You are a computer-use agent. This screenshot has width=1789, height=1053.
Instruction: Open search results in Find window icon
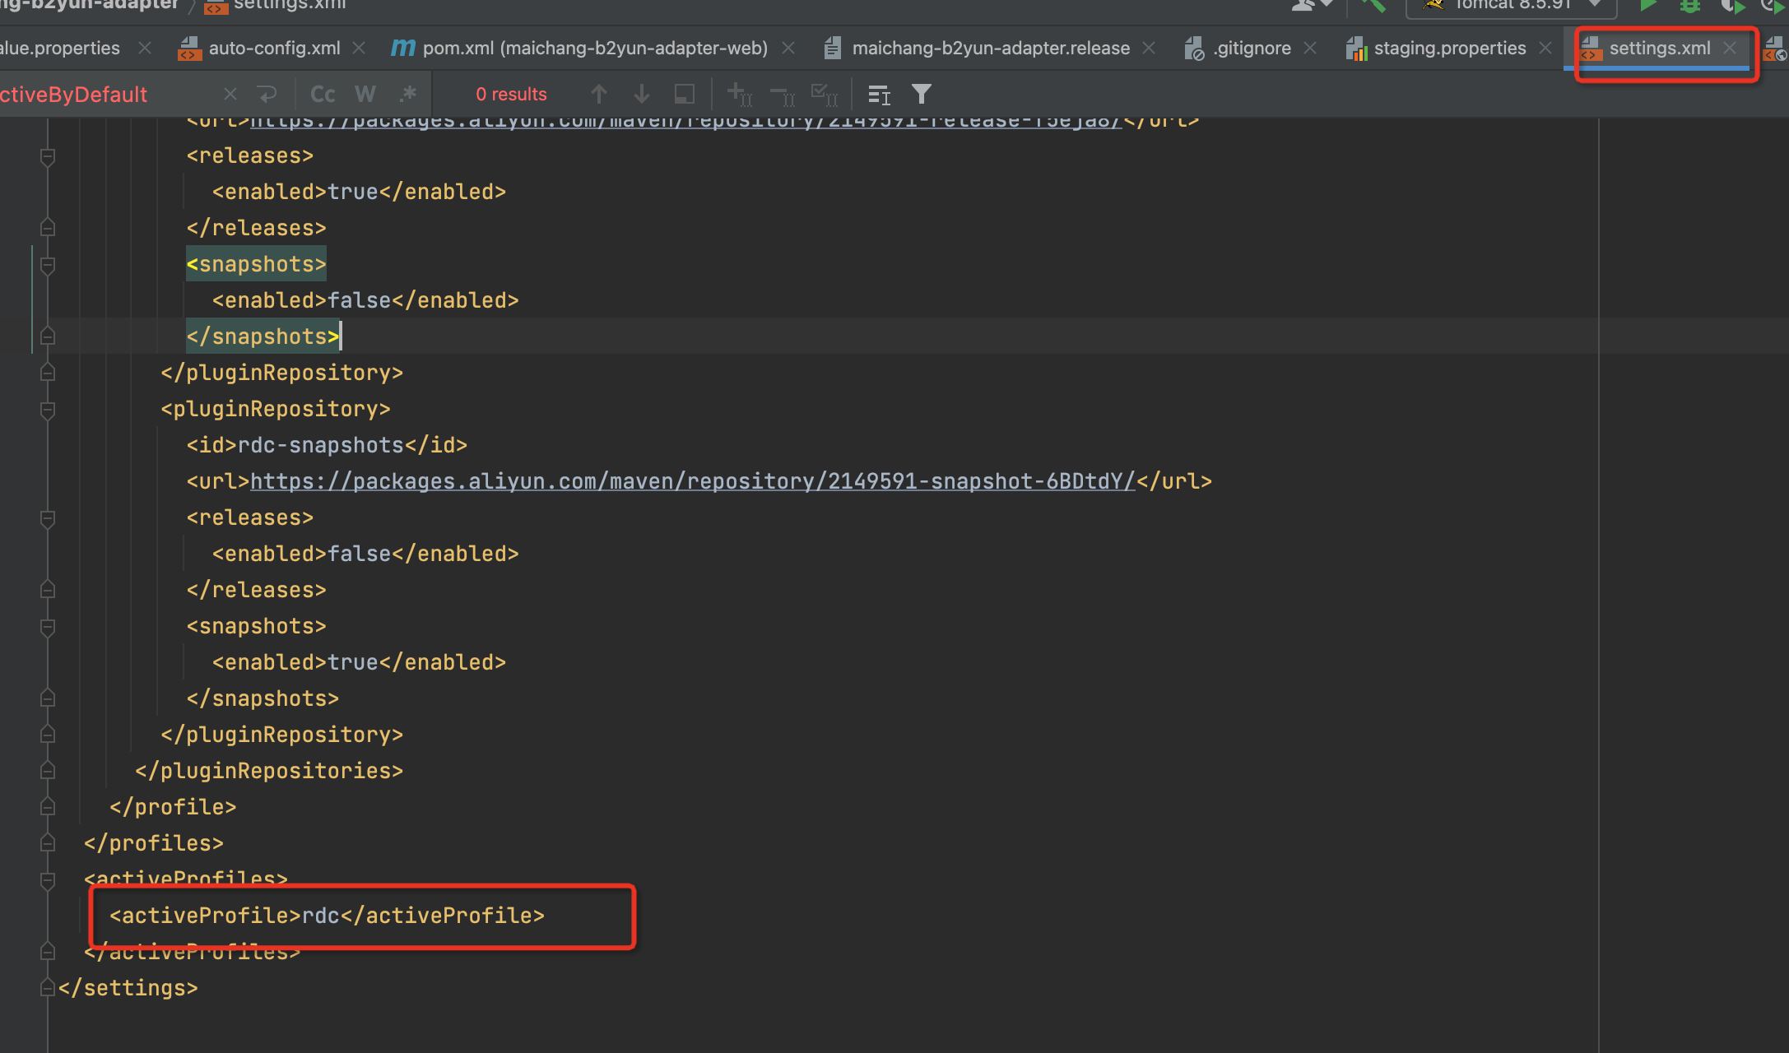coord(684,95)
